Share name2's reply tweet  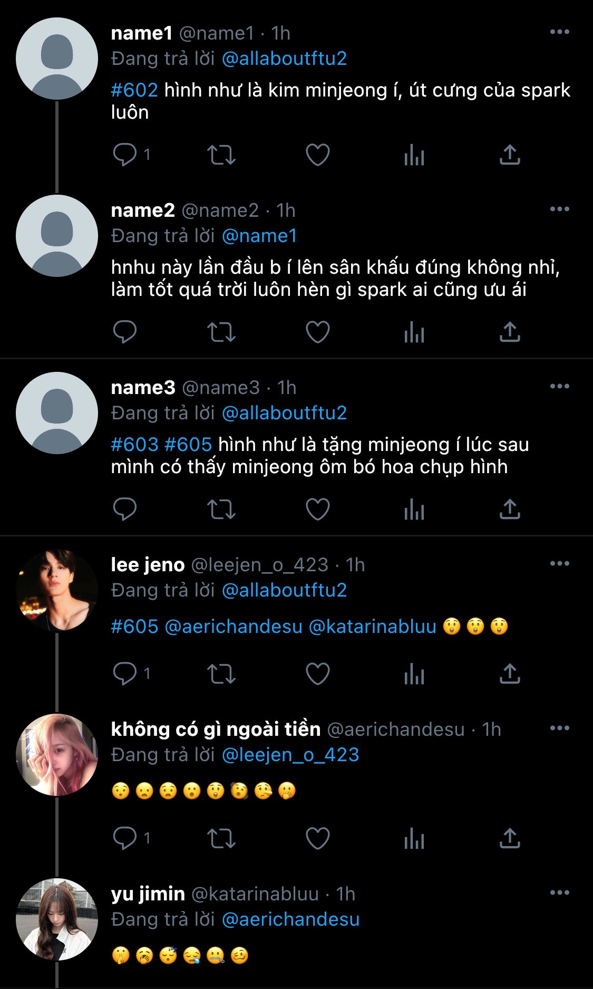(x=510, y=332)
